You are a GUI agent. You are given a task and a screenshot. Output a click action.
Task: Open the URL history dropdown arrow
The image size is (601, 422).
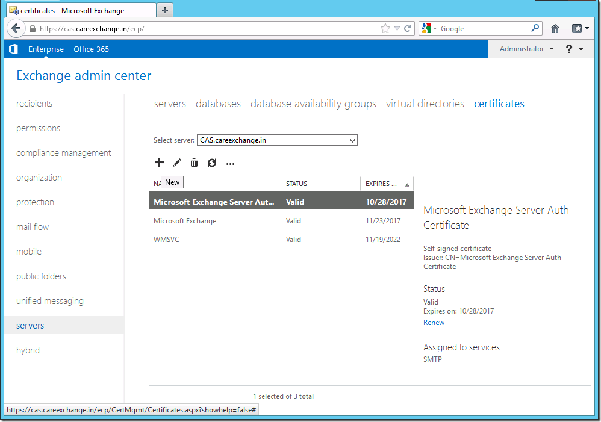(397, 29)
